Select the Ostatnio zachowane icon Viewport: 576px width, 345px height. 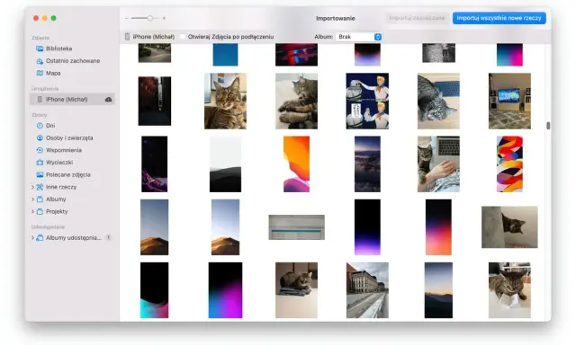click(40, 61)
